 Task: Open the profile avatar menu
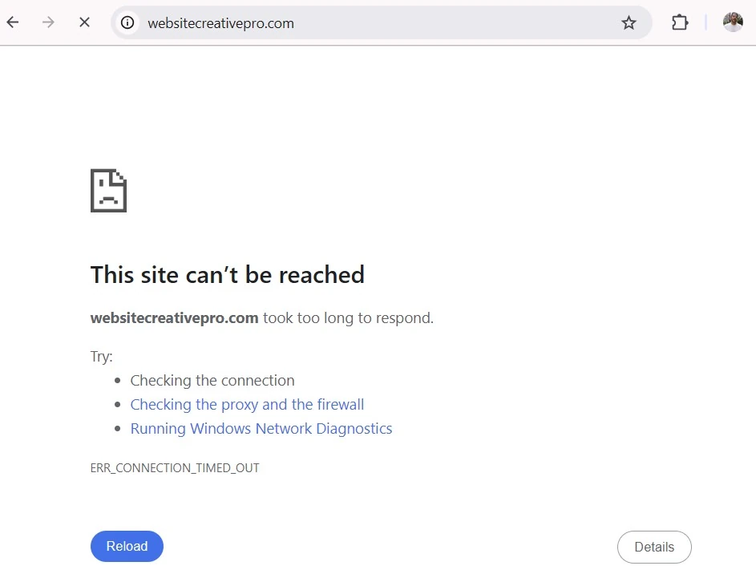click(x=733, y=22)
